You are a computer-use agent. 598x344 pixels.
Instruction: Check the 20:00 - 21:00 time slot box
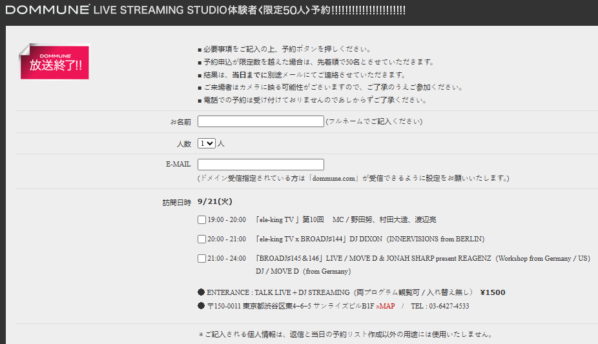coord(202,239)
